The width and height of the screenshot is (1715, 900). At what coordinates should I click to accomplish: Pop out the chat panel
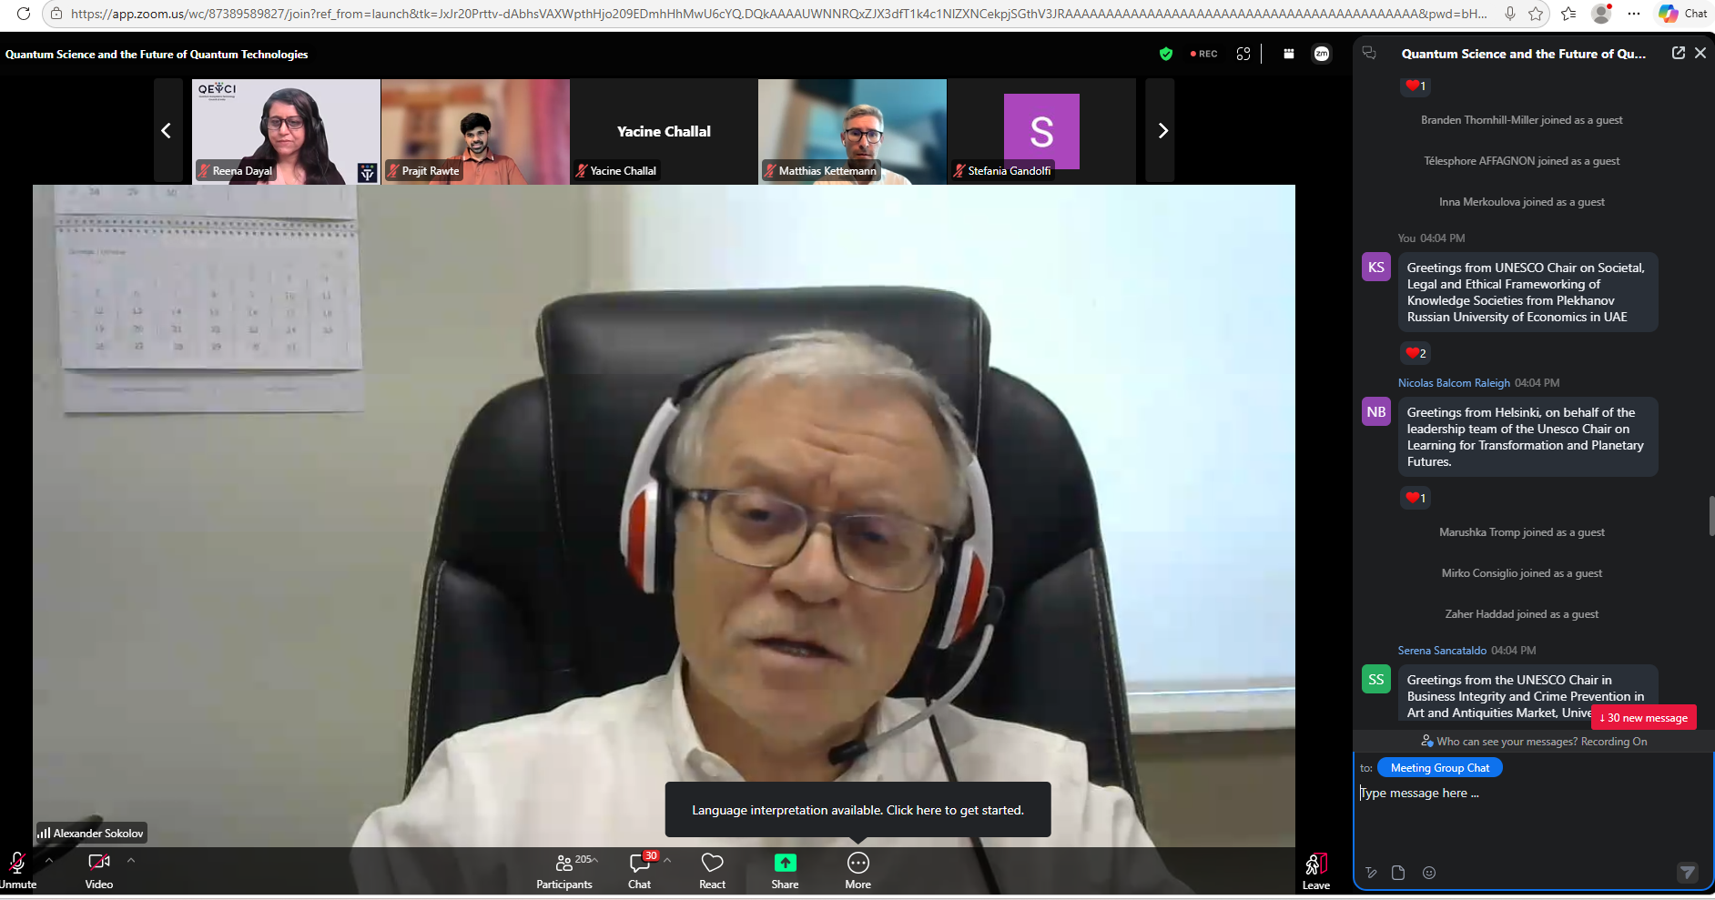1678,53
